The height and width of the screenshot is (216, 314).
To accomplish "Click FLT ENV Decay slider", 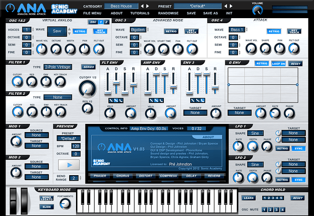I will click(x=116, y=83).
